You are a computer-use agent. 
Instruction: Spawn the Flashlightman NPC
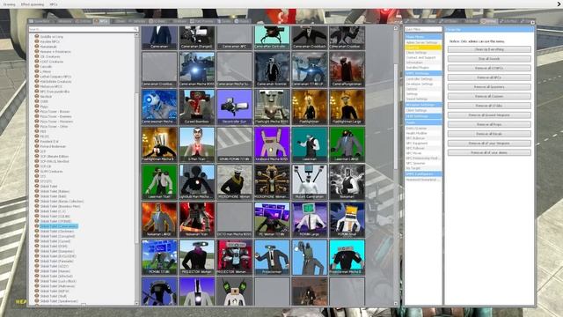point(310,107)
